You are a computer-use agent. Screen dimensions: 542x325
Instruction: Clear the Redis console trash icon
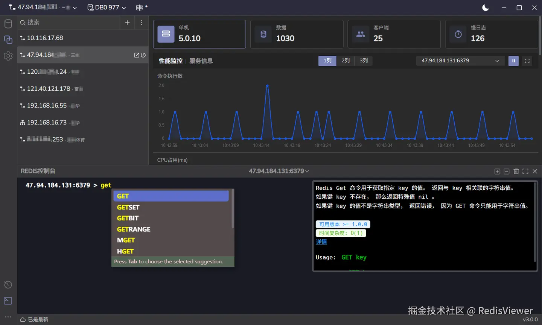pyautogui.click(x=516, y=171)
